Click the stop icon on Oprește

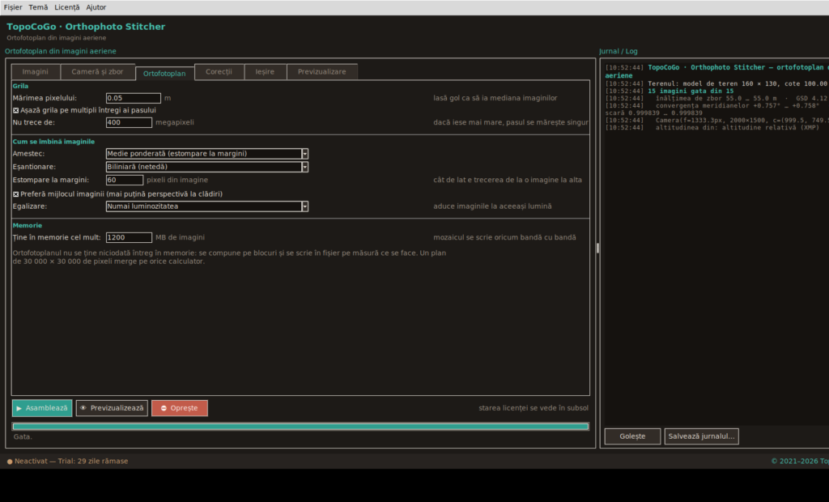(164, 408)
